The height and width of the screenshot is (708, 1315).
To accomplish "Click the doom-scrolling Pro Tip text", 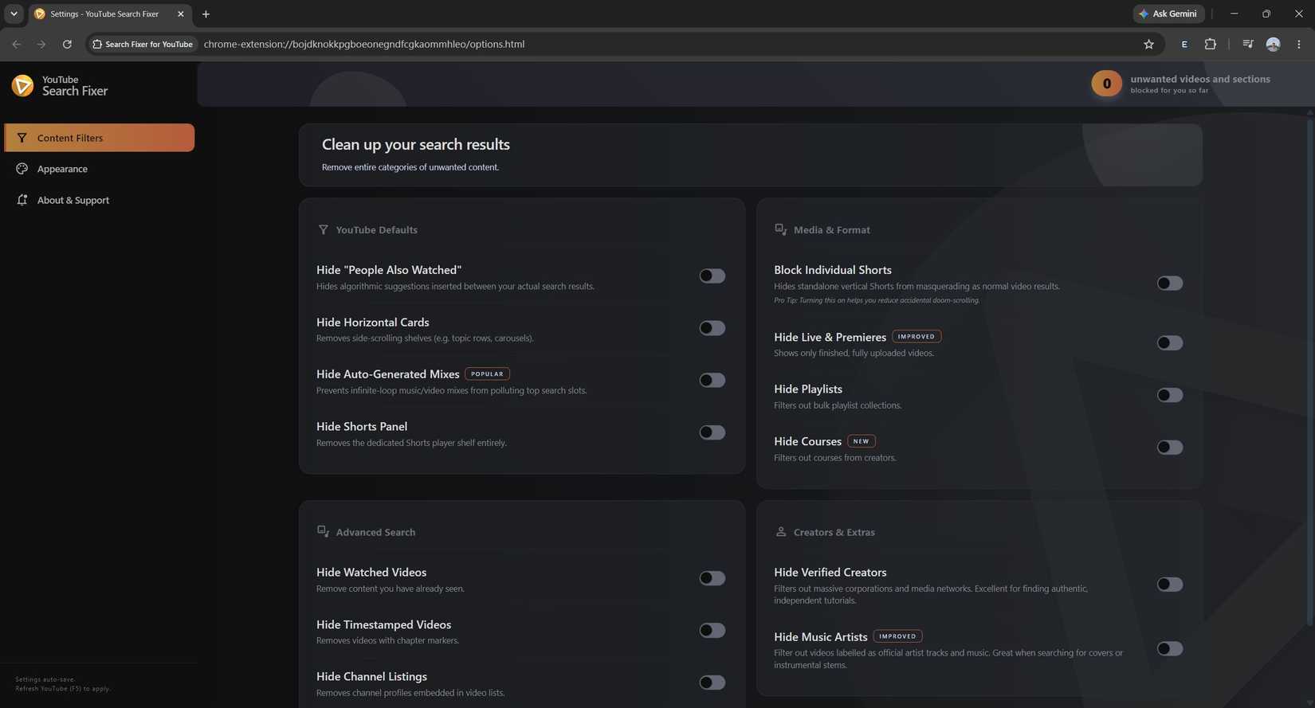I will [877, 300].
